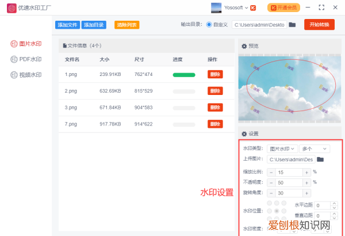Viewport: 345px width, 236px height.
Task: Click the 视频水印 sidebar stamp icon
Action: click(14, 75)
